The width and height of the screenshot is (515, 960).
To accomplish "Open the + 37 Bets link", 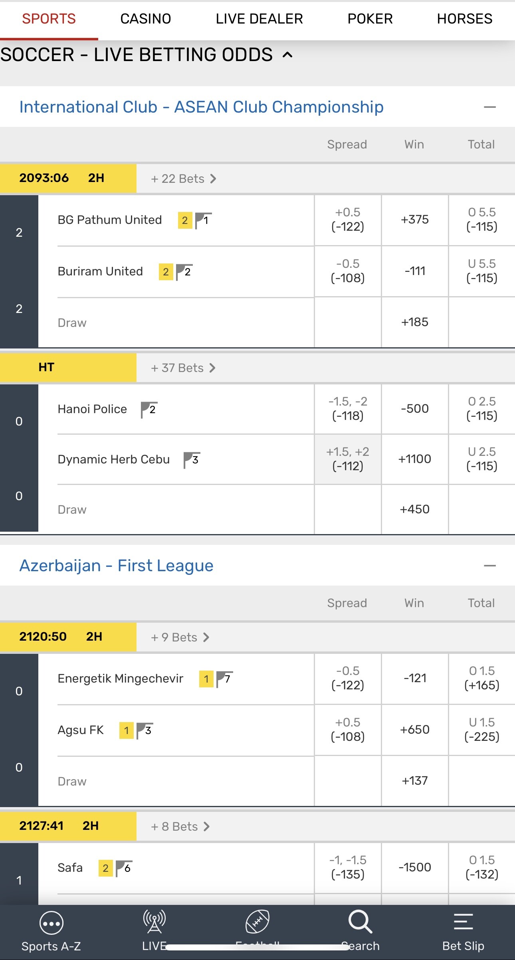I will pos(183,368).
